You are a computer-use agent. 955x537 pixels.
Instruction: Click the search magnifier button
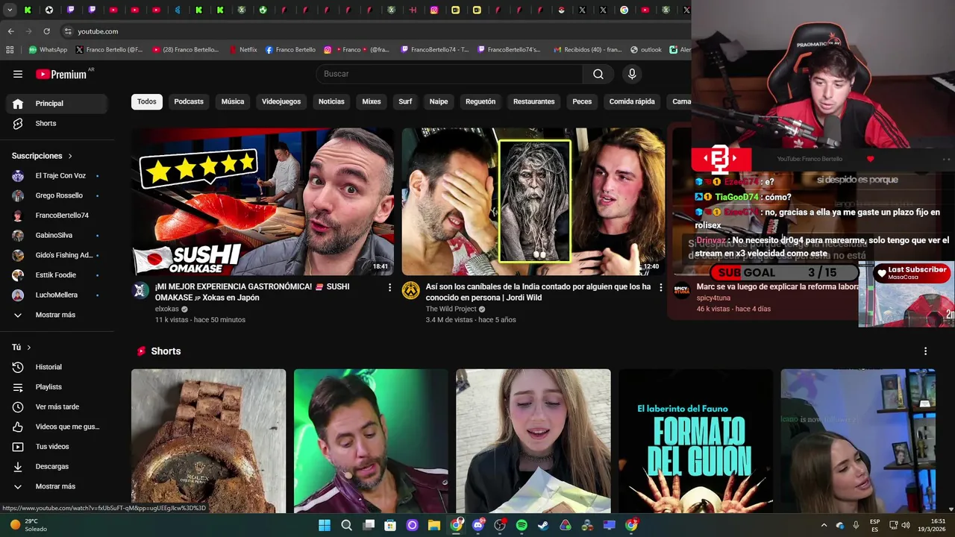click(x=598, y=74)
